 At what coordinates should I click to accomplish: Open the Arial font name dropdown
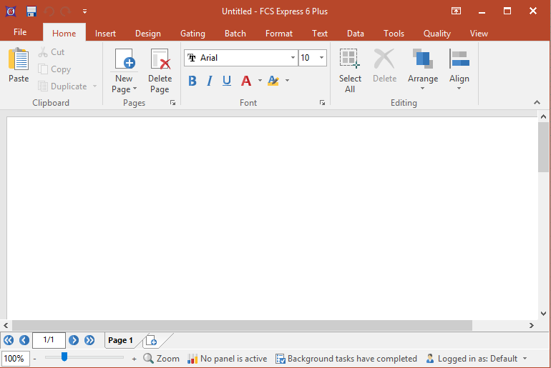click(293, 58)
